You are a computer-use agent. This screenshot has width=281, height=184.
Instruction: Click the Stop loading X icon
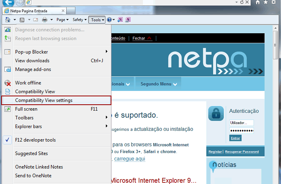click(247, 2)
